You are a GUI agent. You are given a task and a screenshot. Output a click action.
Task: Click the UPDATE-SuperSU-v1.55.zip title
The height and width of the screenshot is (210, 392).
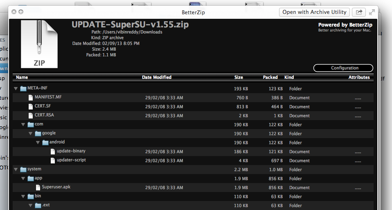tap(130, 25)
